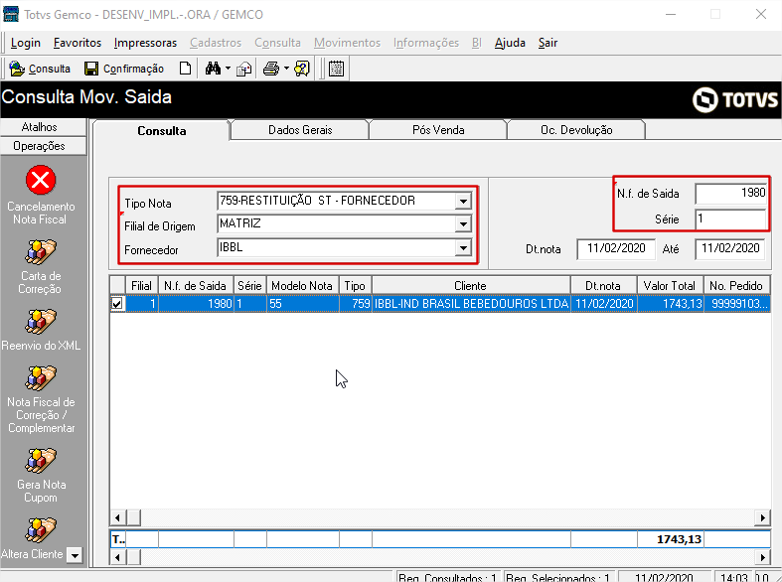Viewport: 782px width, 582px height.
Task: Open the binoculars search dropdown arrow
Action: [x=228, y=69]
